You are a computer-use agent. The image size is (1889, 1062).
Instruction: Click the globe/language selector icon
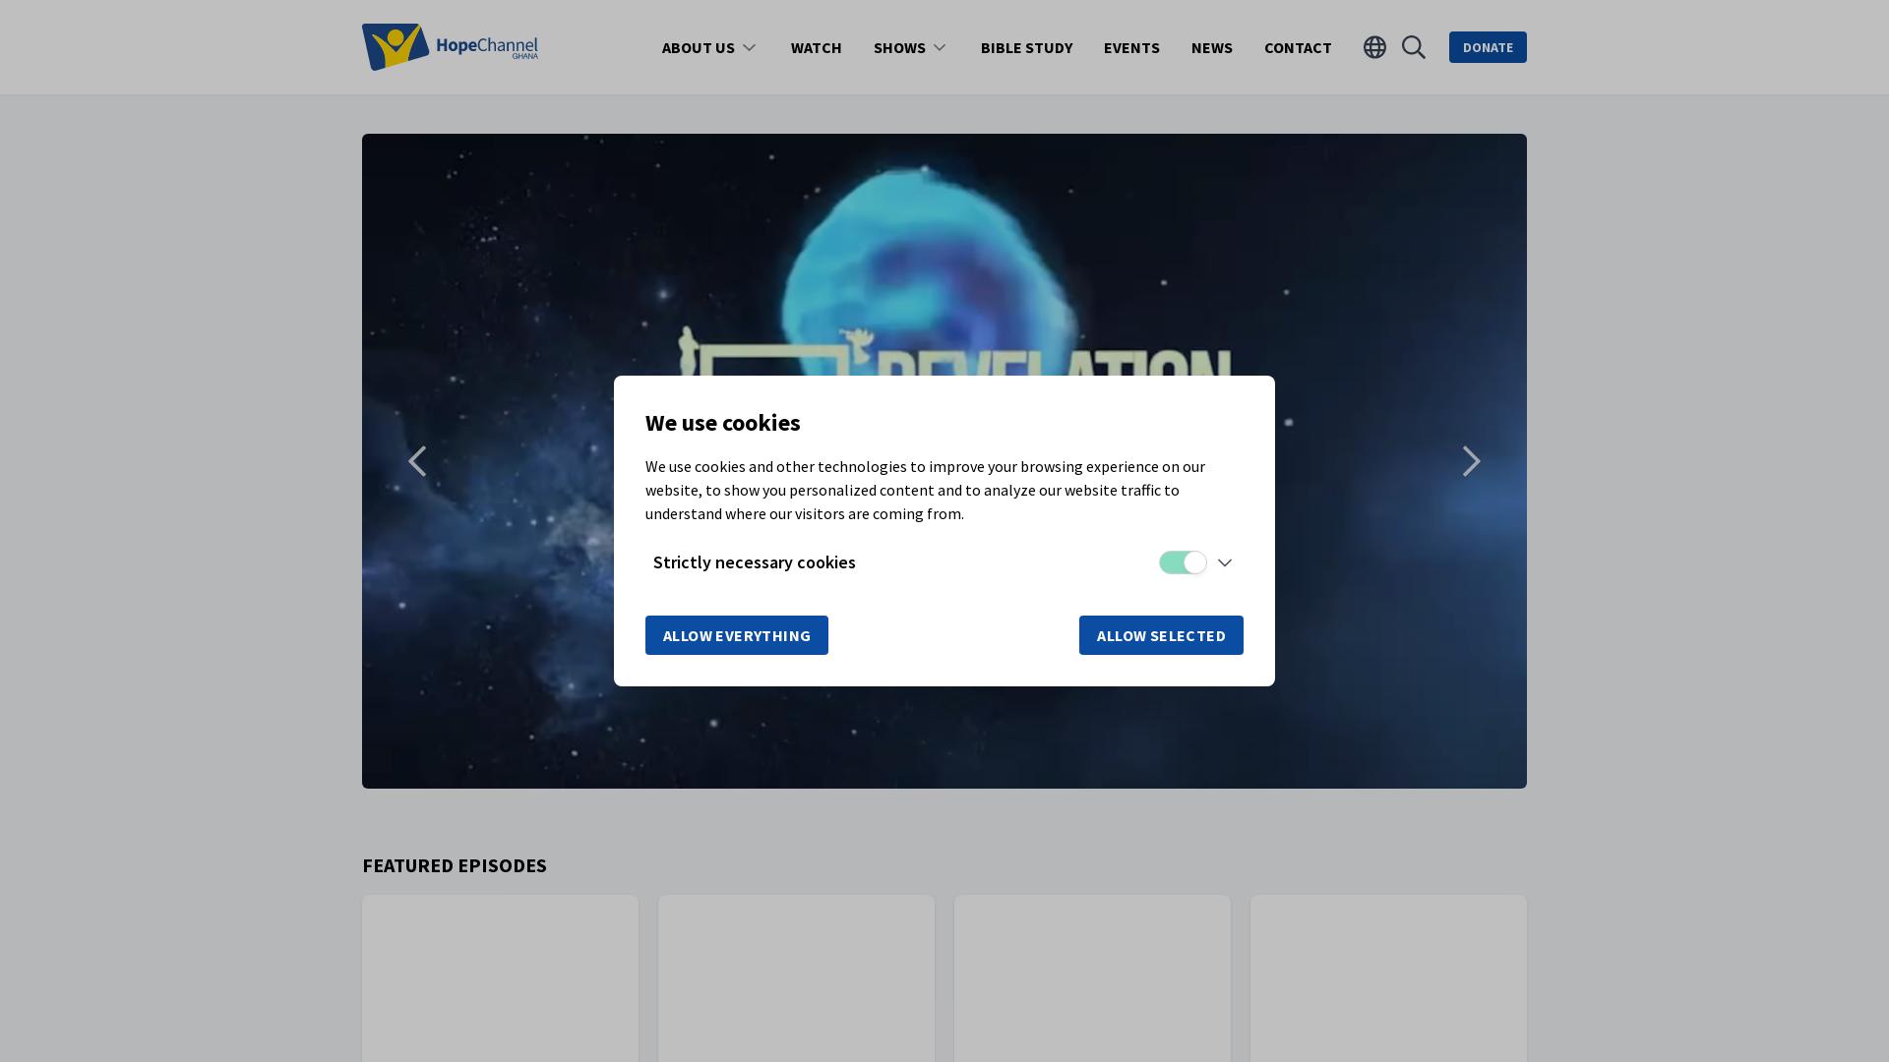(1373, 46)
